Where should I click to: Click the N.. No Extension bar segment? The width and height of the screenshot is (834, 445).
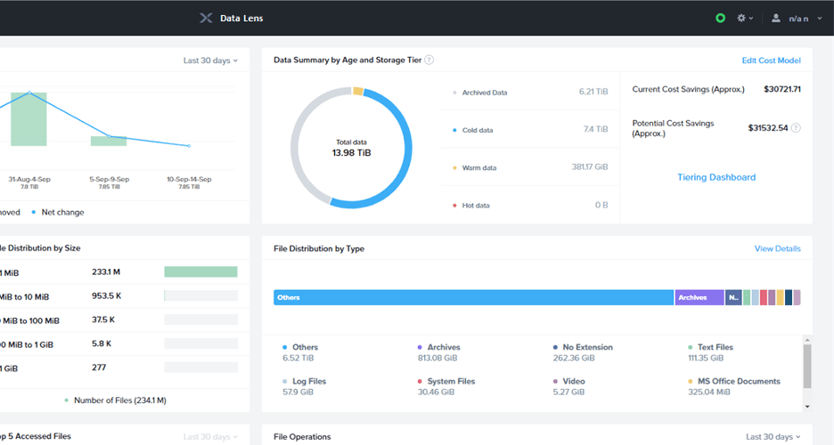[x=733, y=297]
